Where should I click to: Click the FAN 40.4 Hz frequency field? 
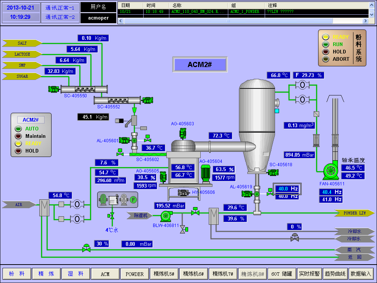tap(331, 192)
